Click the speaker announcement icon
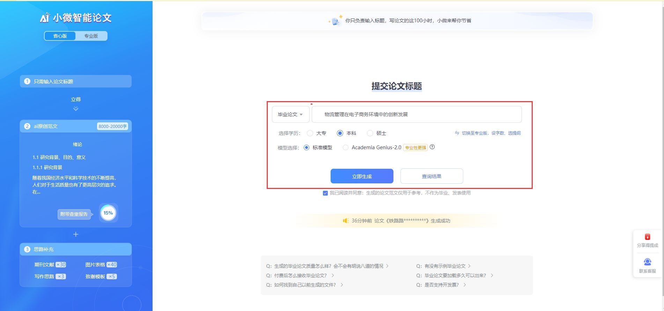Viewport: 664px width, 311px height. coord(346,221)
